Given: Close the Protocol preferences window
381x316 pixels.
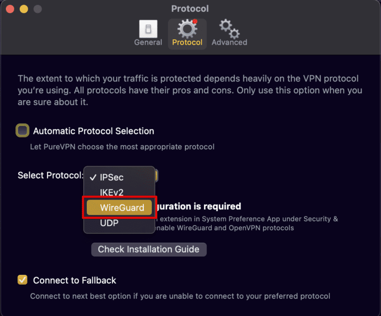Looking at the screenshot, I should (11, 9).
